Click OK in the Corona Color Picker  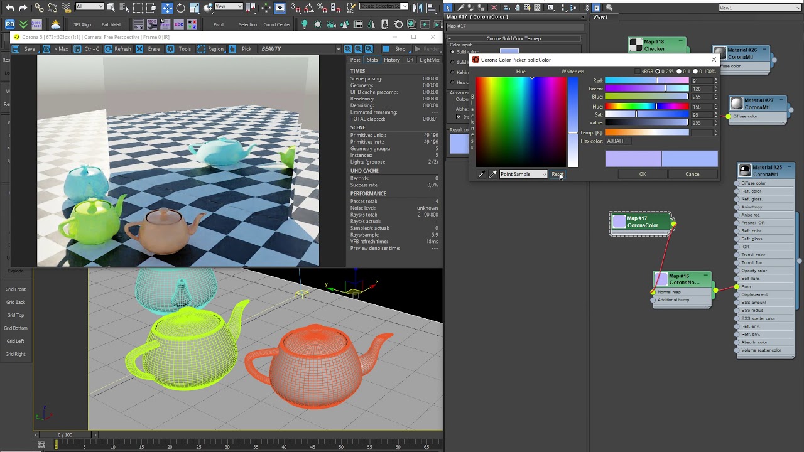point(643,174)
